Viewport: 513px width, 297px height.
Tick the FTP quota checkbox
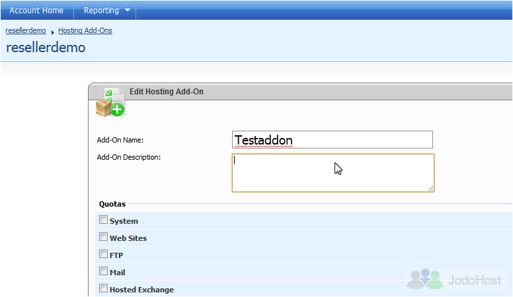103,254
